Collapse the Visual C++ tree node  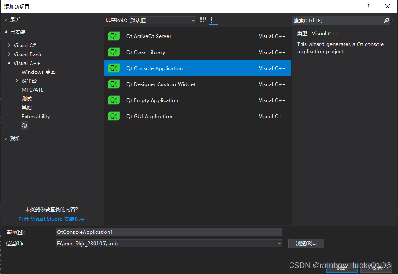(x=9, y=62)
